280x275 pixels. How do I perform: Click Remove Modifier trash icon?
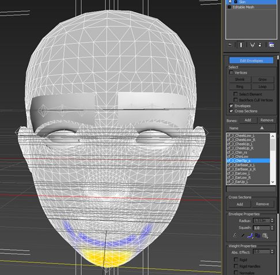pos(260,45)
